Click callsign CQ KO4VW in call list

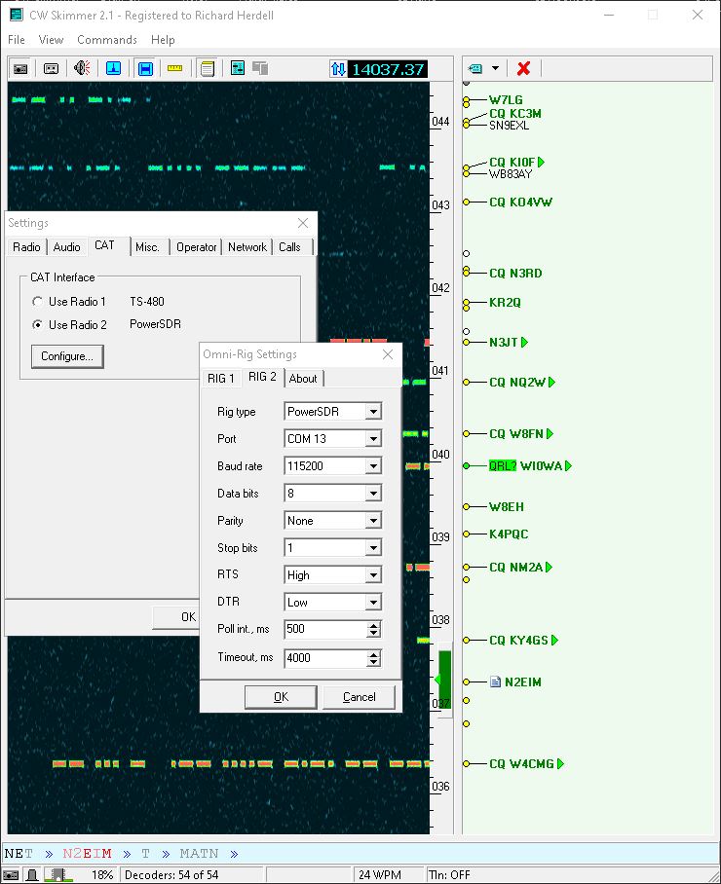click(x=520, y=202)
